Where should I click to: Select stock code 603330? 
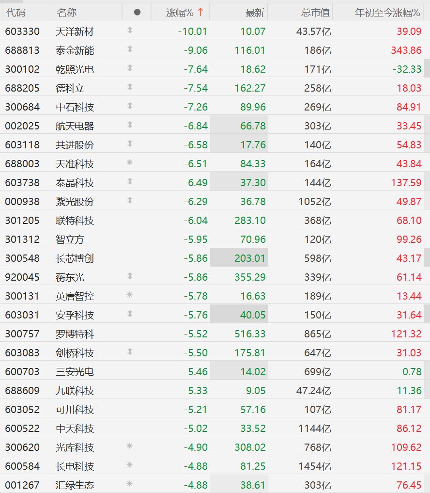(22, 32)
